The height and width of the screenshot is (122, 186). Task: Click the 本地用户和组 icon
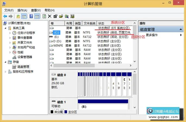(x=14, y=47)
